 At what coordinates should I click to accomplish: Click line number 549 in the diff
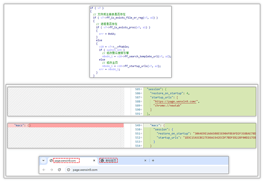[x=137, y=125]
